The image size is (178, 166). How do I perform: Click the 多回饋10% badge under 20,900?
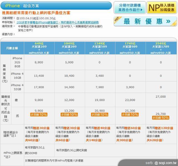(x=100, y=115)
